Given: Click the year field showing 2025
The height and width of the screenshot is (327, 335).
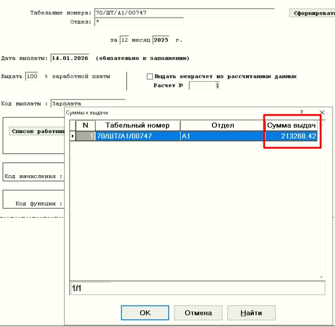Looking at the screenshot, I should click(161, 40).
